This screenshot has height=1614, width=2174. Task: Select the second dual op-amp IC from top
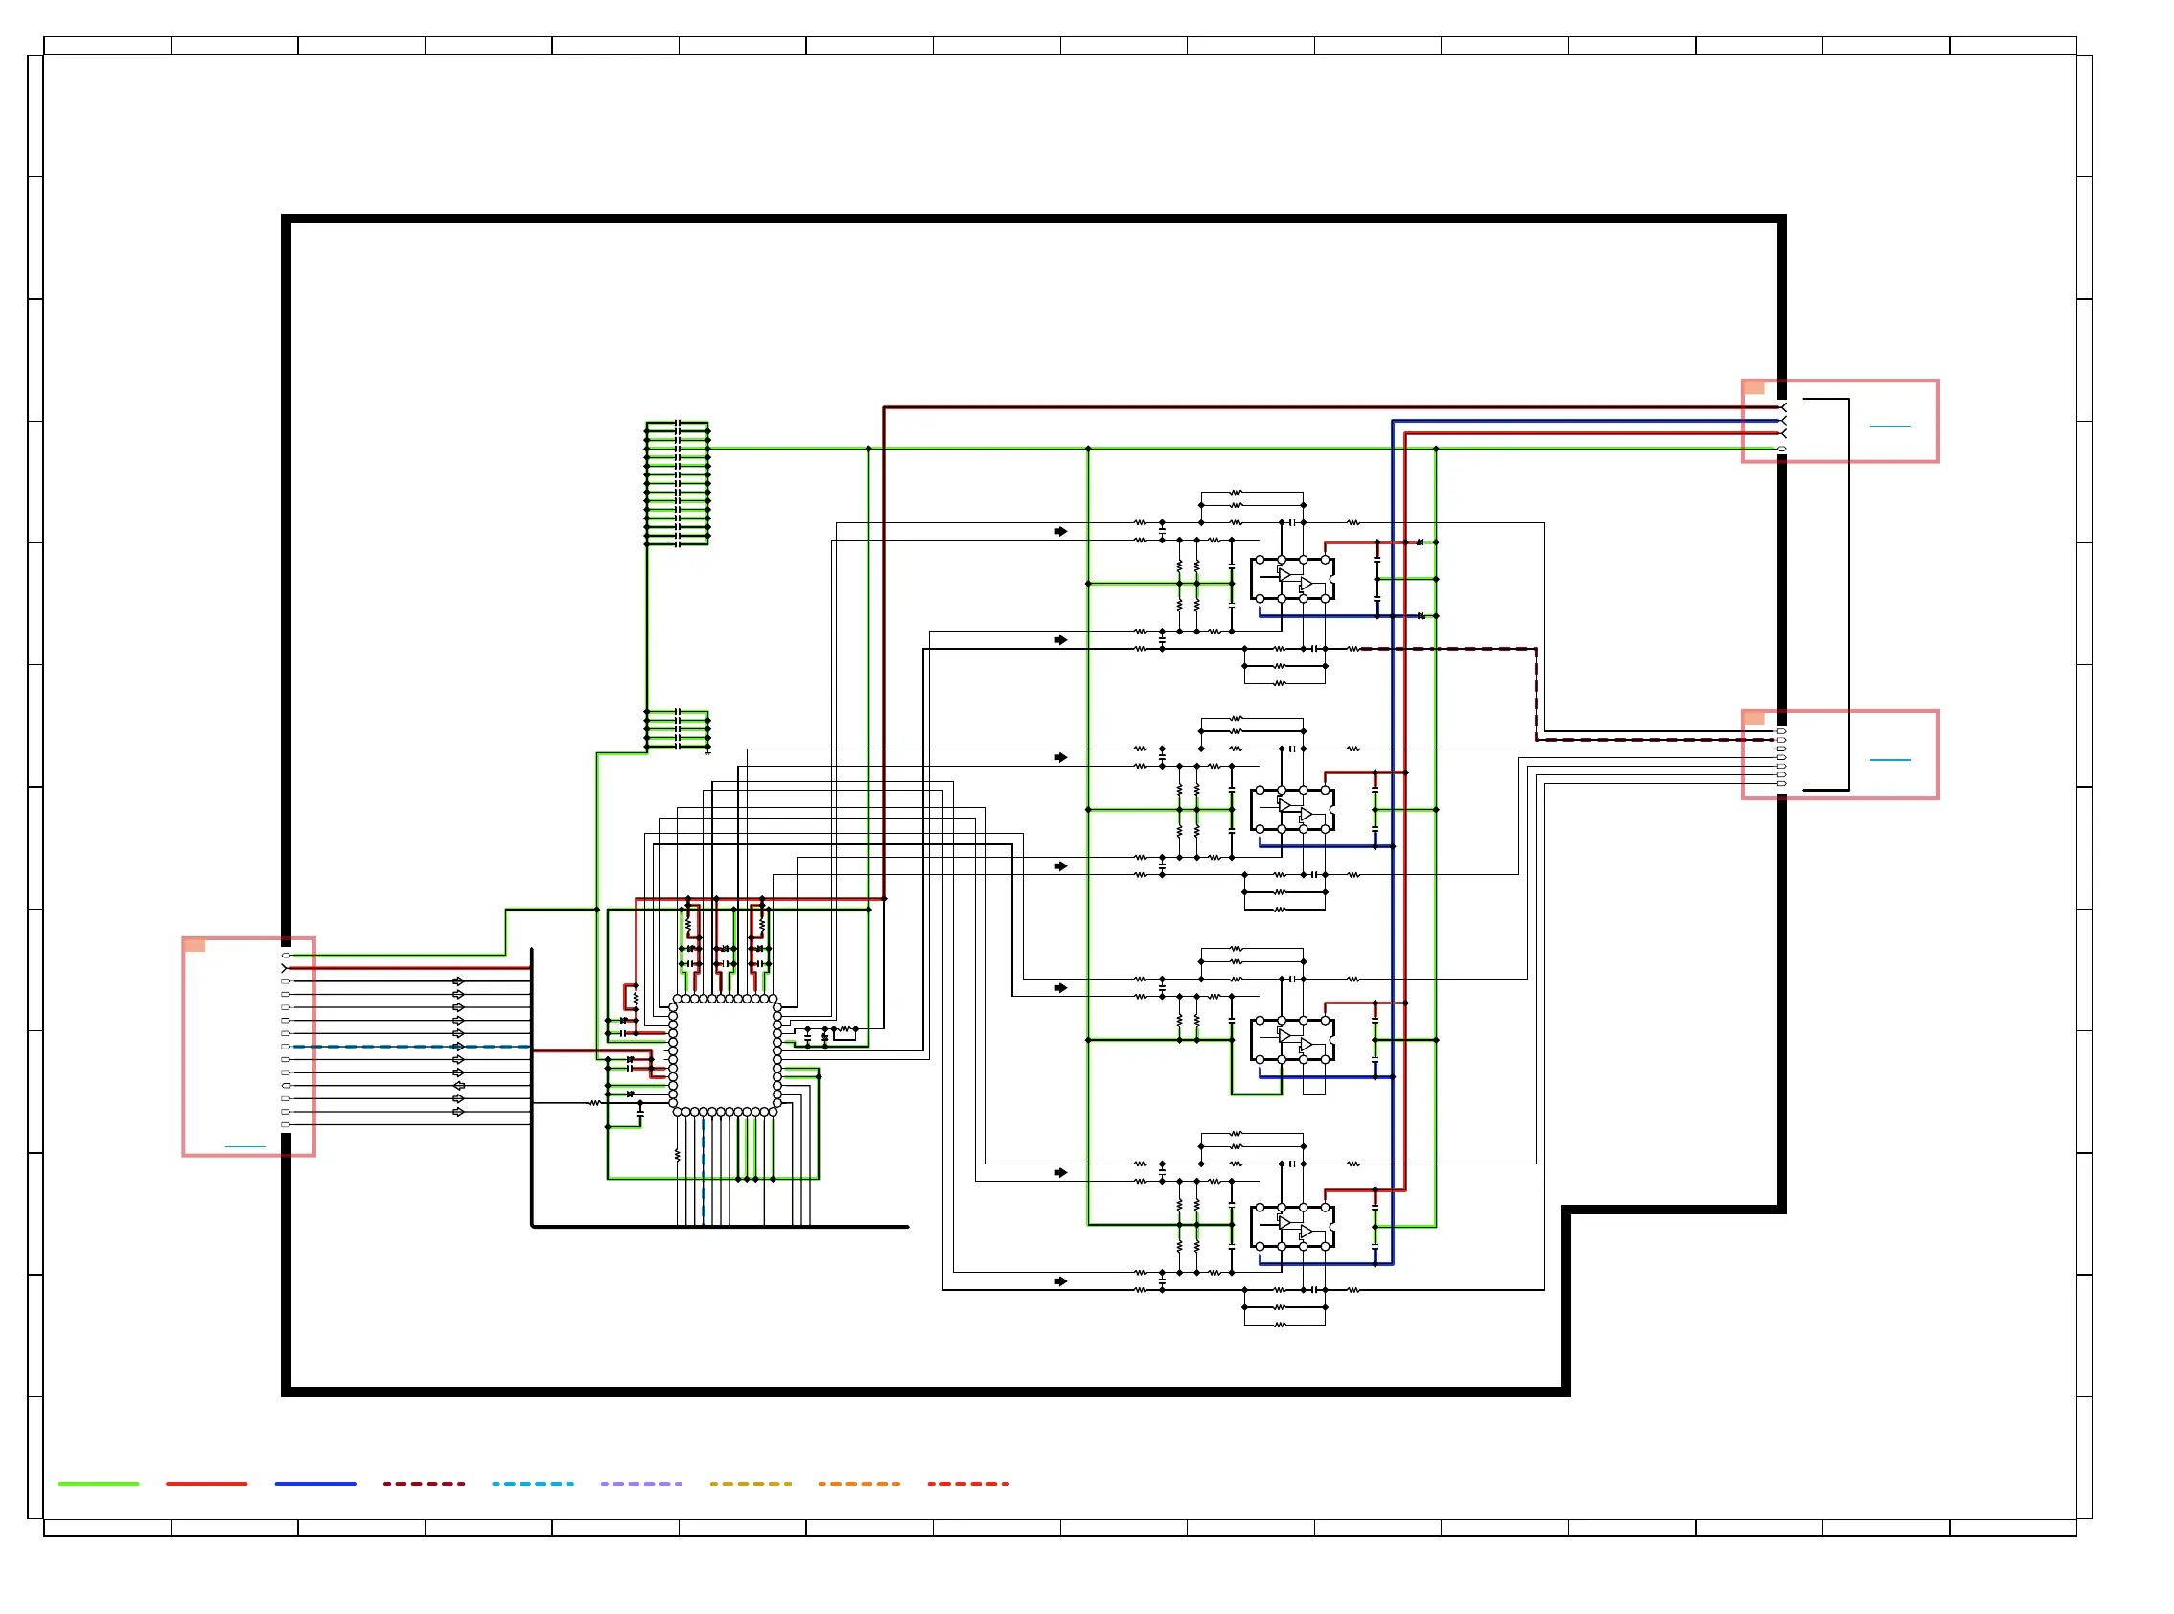1292,809
